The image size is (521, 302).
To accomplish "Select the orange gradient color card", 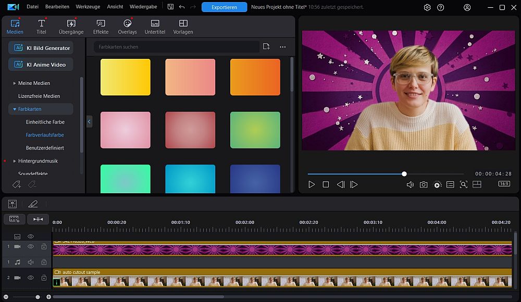I will coord(255,77).
